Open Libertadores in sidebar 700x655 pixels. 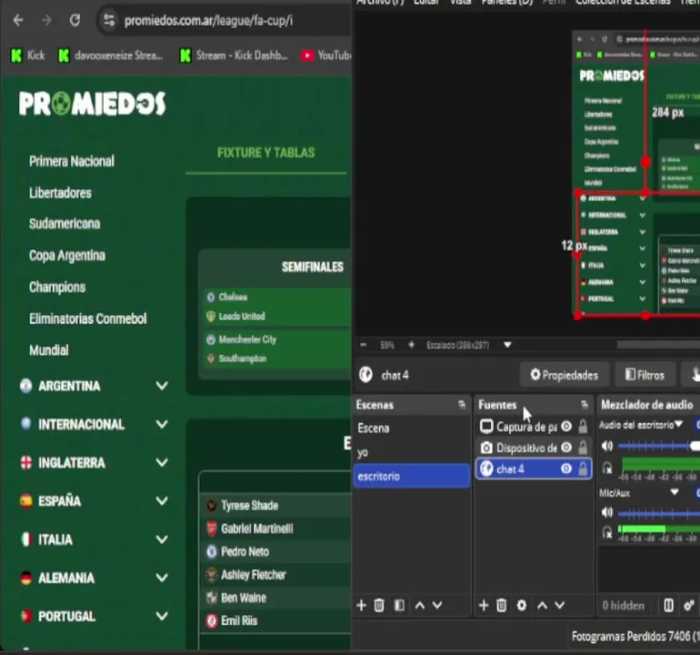tap(60, 193)
